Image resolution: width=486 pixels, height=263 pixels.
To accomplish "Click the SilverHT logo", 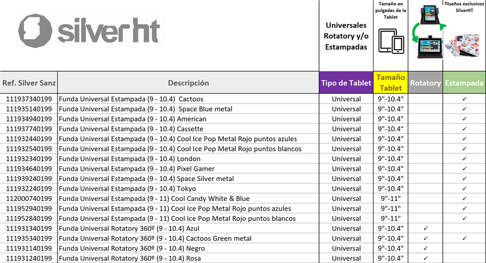I will pyautogui.click(x=89, y=31).
